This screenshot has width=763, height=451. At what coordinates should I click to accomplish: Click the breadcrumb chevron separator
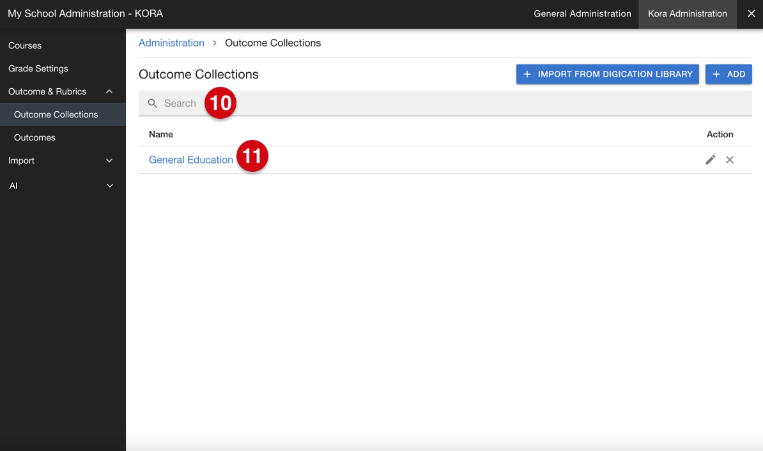tap(215, 43)
